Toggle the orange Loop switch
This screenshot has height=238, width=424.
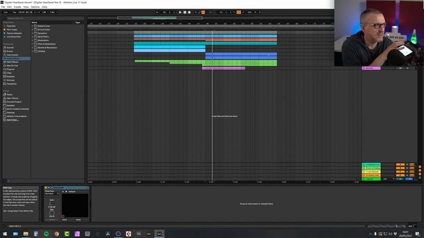coord(238,12)
